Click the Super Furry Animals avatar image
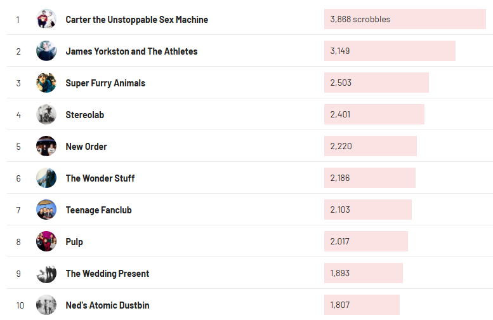This screenshot has width=493, height=320. (x=46, y=83)
